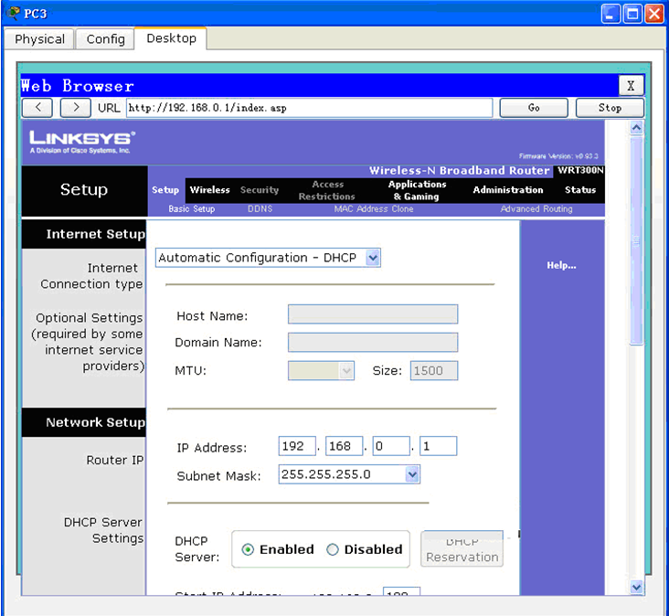Open the Access Restrictions menu tab

tap(327, 190)
